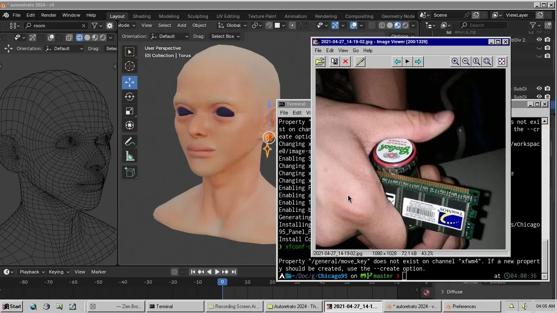Select the Annotate tool in Blender toolbar
Image resolution: width=557 pixels, height=313 pixels.
pyautogui.click(x=130, y=142)
